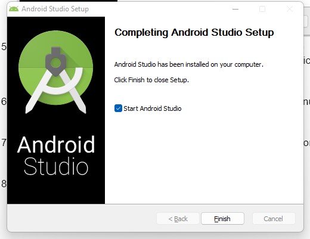Click the 'Start Android Studio' checkbox label

click(153, 108)
